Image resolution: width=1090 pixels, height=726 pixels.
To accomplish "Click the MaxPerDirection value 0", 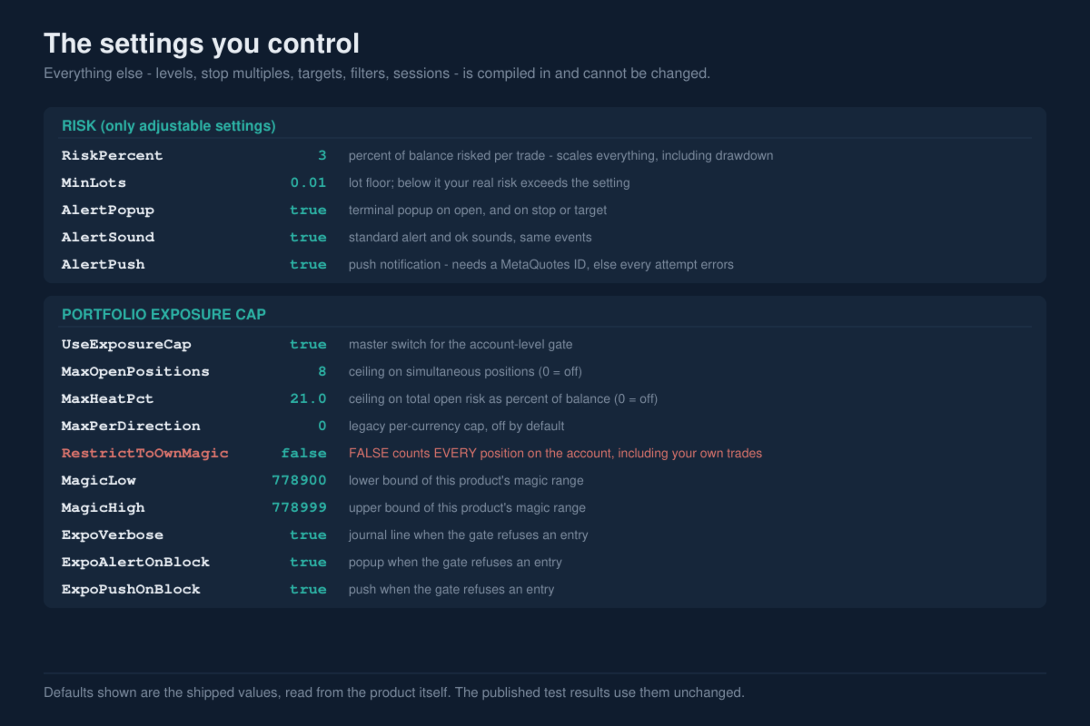I will coord(322,426).
